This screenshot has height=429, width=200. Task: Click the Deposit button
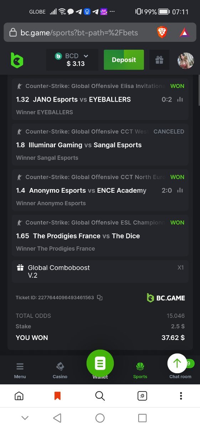click(x=124, y=60)
